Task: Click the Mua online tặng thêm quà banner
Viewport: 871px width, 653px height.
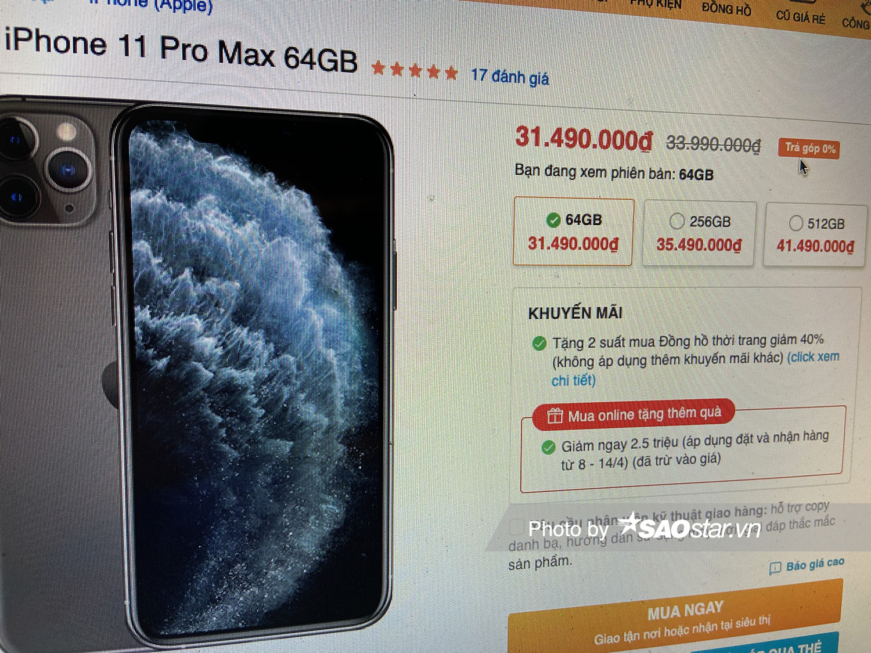Action: (x=634, y=414)
